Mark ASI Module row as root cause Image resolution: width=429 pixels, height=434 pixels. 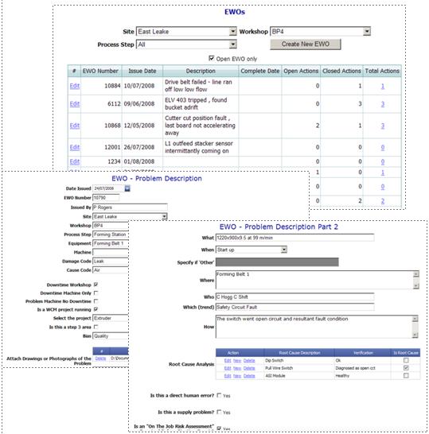406,376
